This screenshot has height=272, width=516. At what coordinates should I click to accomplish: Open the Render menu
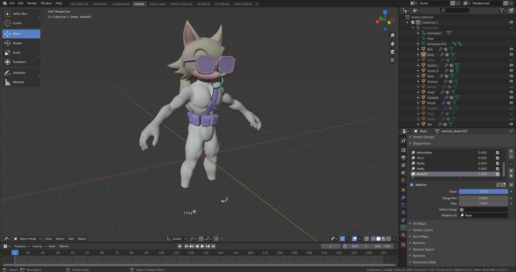32,3
